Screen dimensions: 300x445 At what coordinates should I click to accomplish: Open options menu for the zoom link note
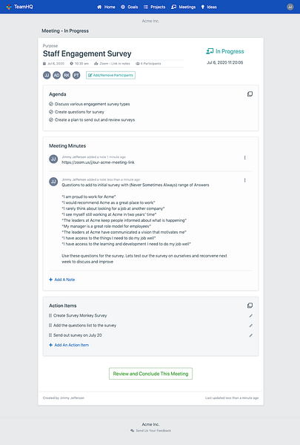[244, 158]
